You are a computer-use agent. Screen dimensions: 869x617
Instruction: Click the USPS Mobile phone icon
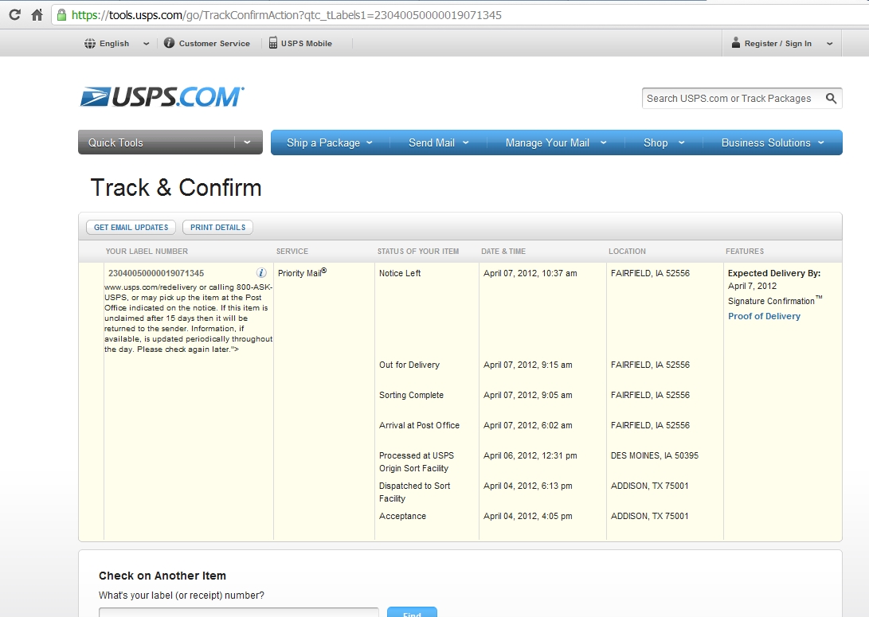[272, 43]
